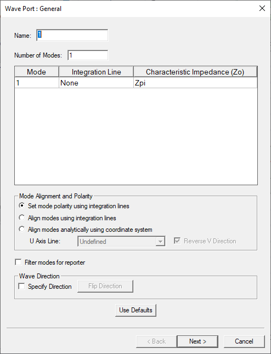Click the 'Zpi' impedance cell

[195, 83]
